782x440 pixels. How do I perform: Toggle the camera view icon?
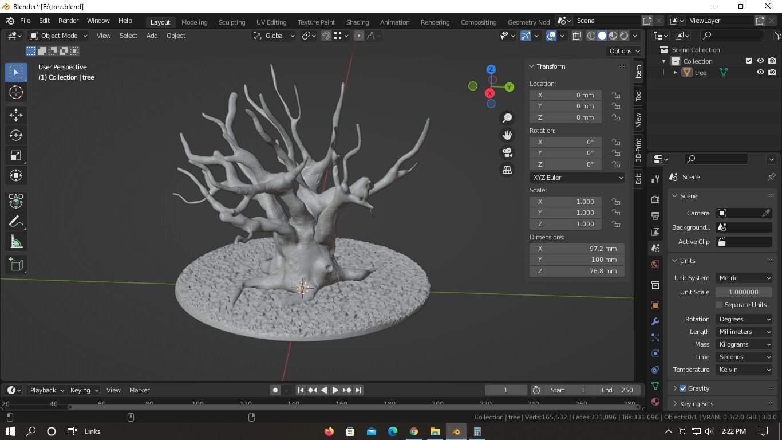pyautogui.click(x=507, y=152)
